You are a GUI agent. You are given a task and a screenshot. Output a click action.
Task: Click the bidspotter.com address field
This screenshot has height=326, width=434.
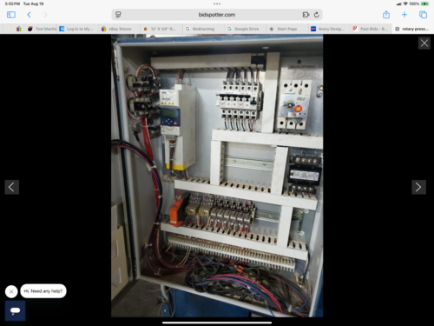pos(217,15)
